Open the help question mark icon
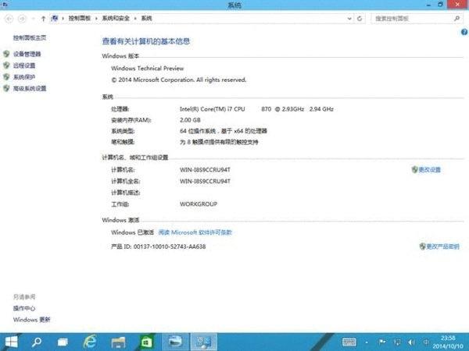 464,32
